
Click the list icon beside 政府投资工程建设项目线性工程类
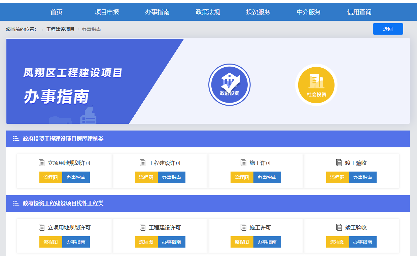tap(16, 203)
